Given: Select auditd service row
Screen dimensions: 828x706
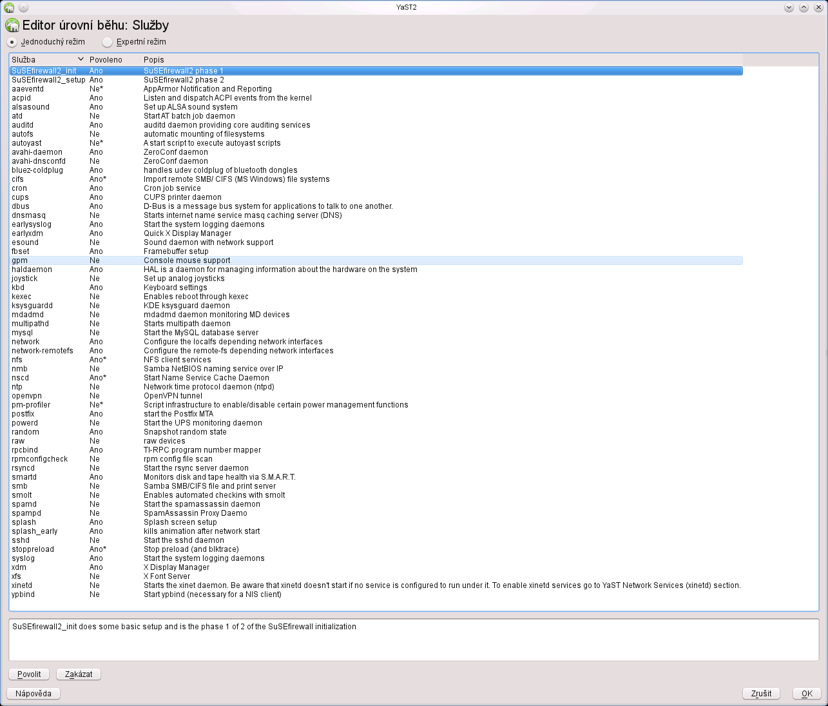Looking at the screenshot, I should point(376,125).
